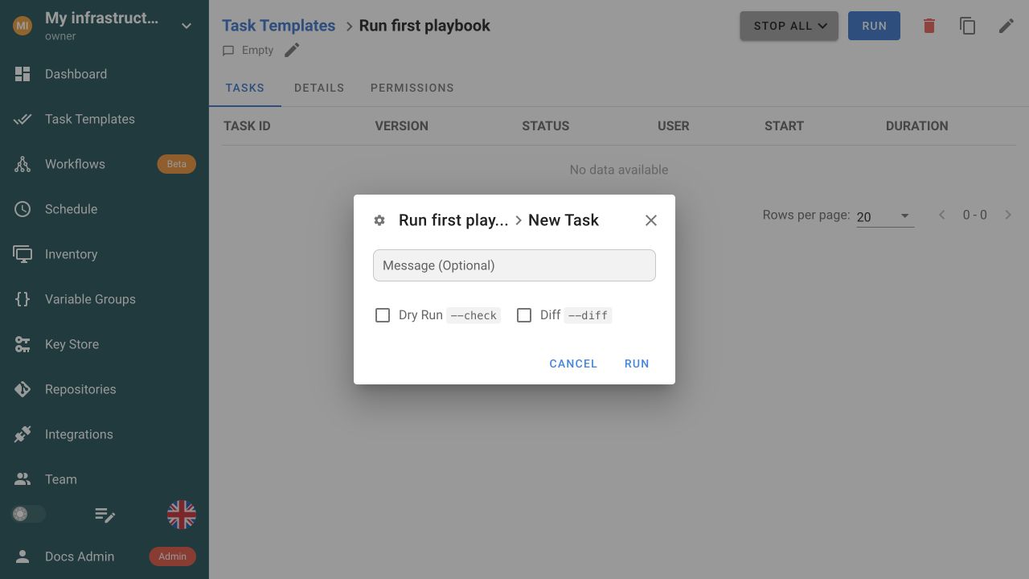Click the Key Store key icon
The image size is (1029, 579).
click(x=23, y=344)
